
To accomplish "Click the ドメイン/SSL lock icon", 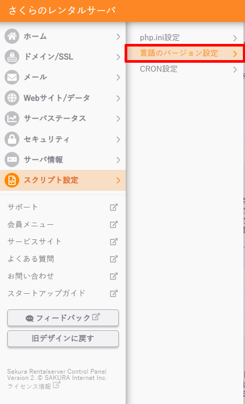I will click(x=12, y=57).
